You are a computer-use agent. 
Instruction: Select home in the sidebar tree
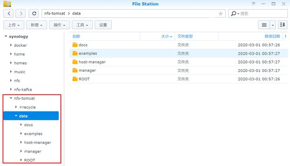[19, 54]
